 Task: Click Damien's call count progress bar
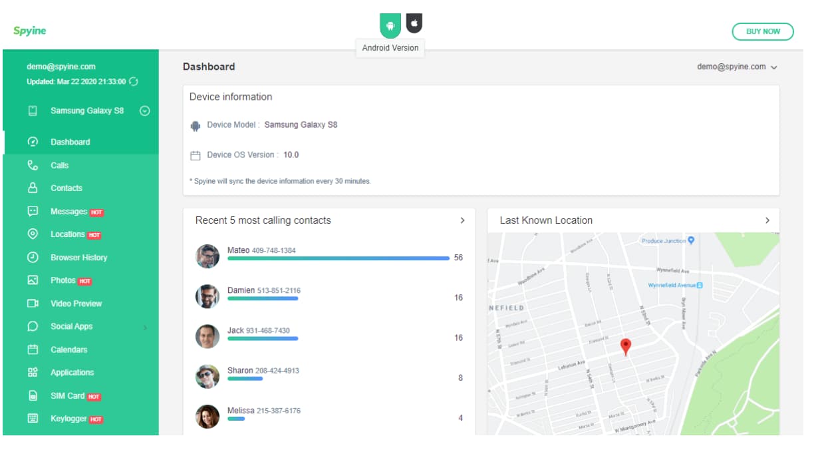click(x=263, y=298)
